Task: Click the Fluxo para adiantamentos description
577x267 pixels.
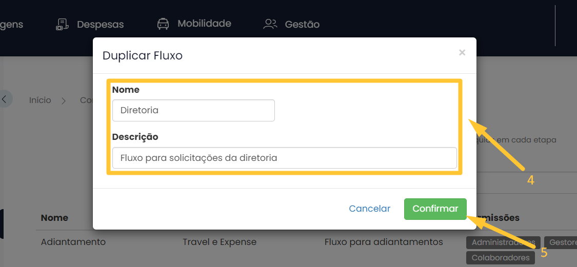Action: (384, 242)
